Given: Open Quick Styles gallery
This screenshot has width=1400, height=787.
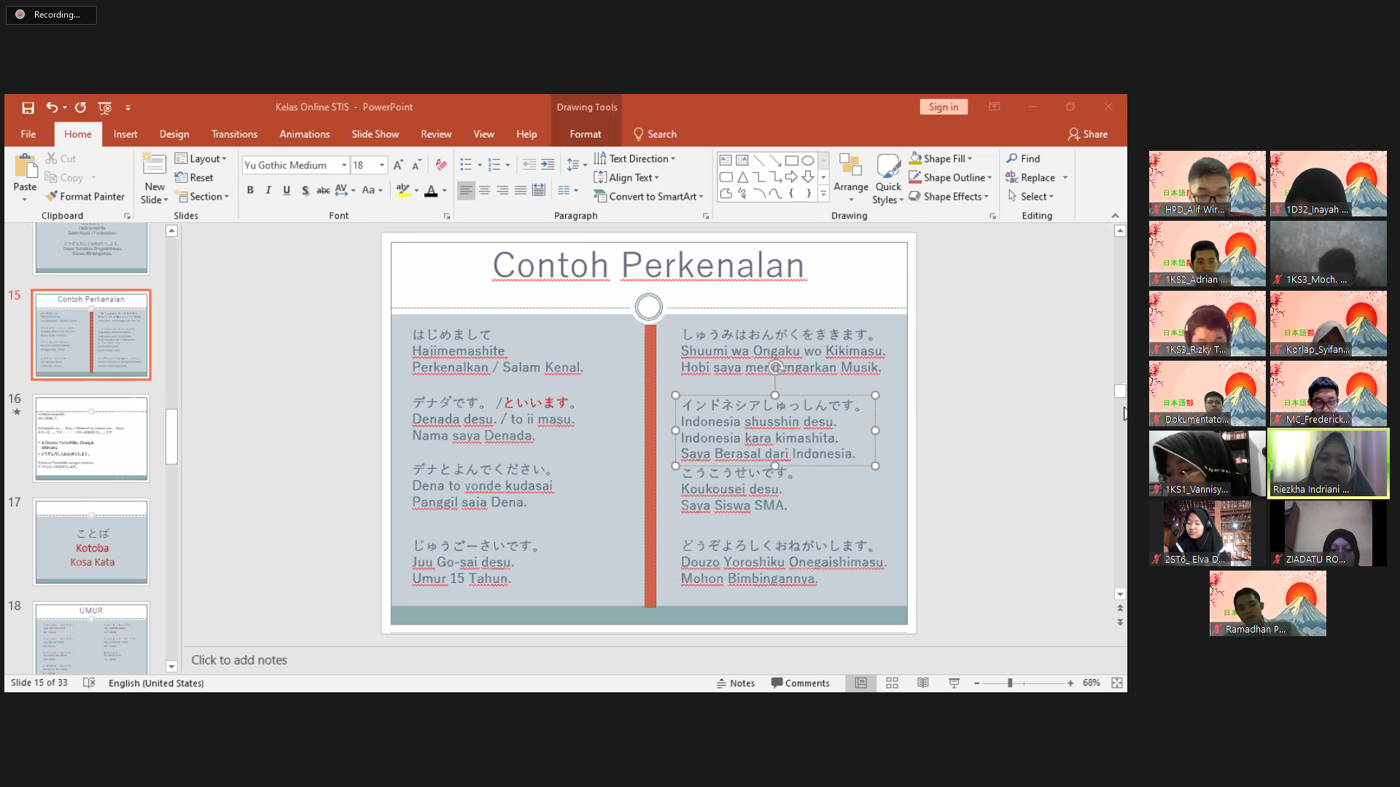Looking at the screenshot, I should point(888,179).
